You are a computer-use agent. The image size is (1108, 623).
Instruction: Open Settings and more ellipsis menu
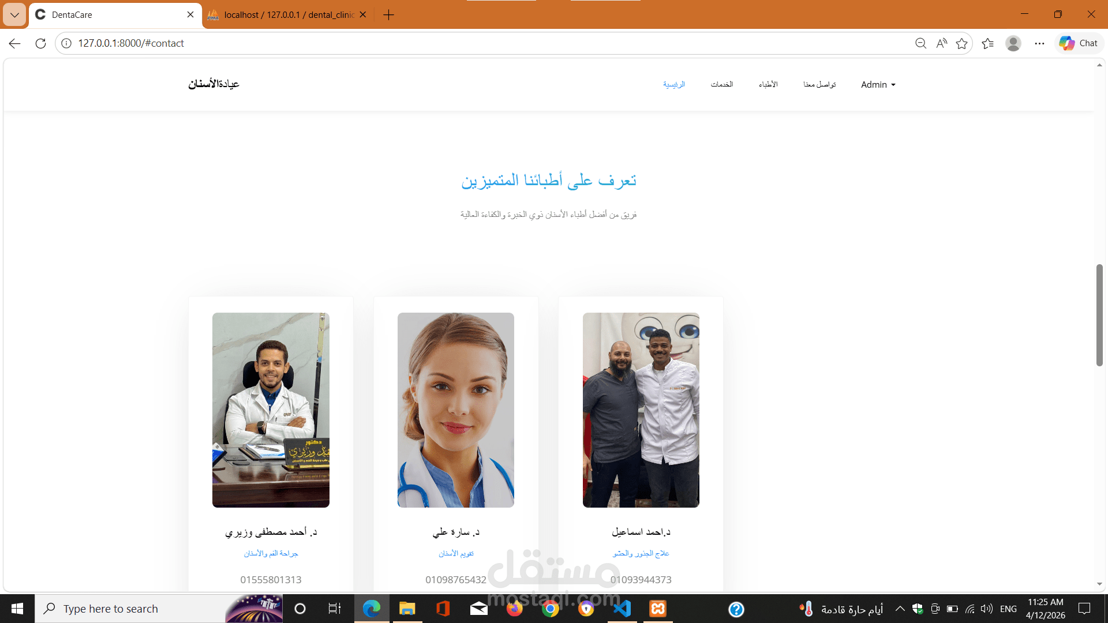1039,43
